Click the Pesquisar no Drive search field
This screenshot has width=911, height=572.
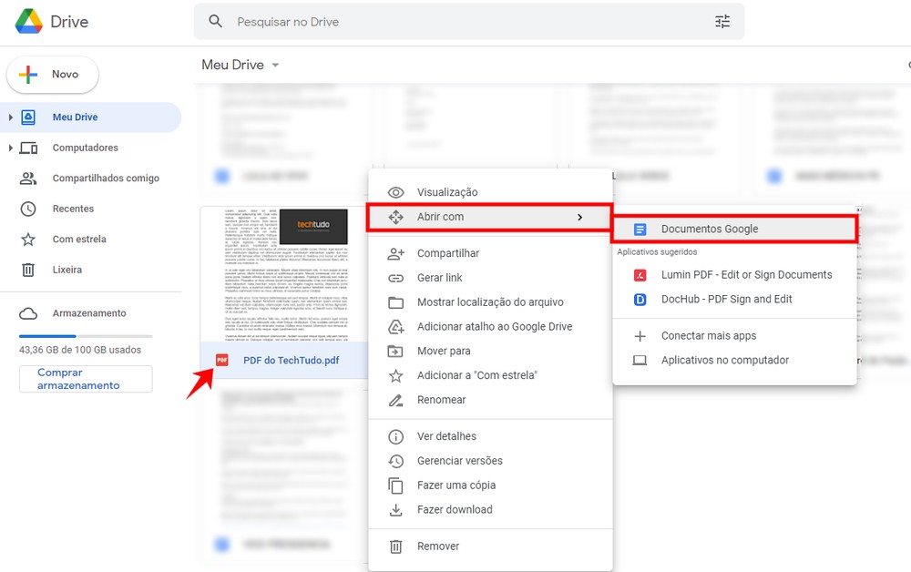point(469,22)
